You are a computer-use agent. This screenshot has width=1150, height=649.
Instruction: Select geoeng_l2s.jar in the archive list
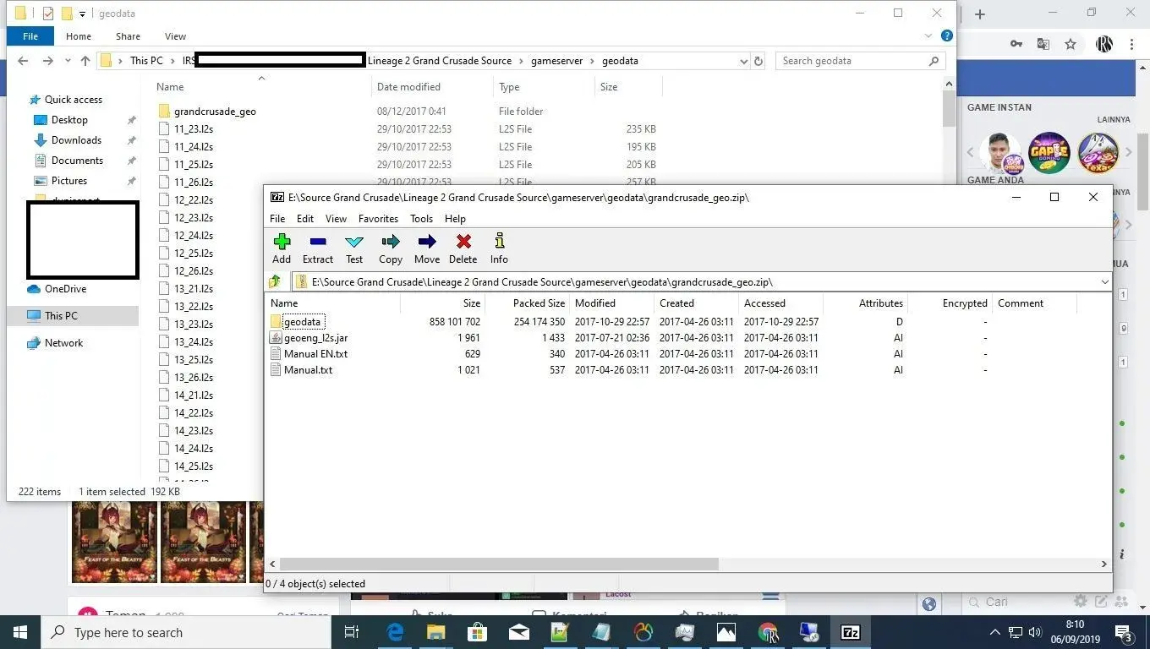(x=315, y=338)
